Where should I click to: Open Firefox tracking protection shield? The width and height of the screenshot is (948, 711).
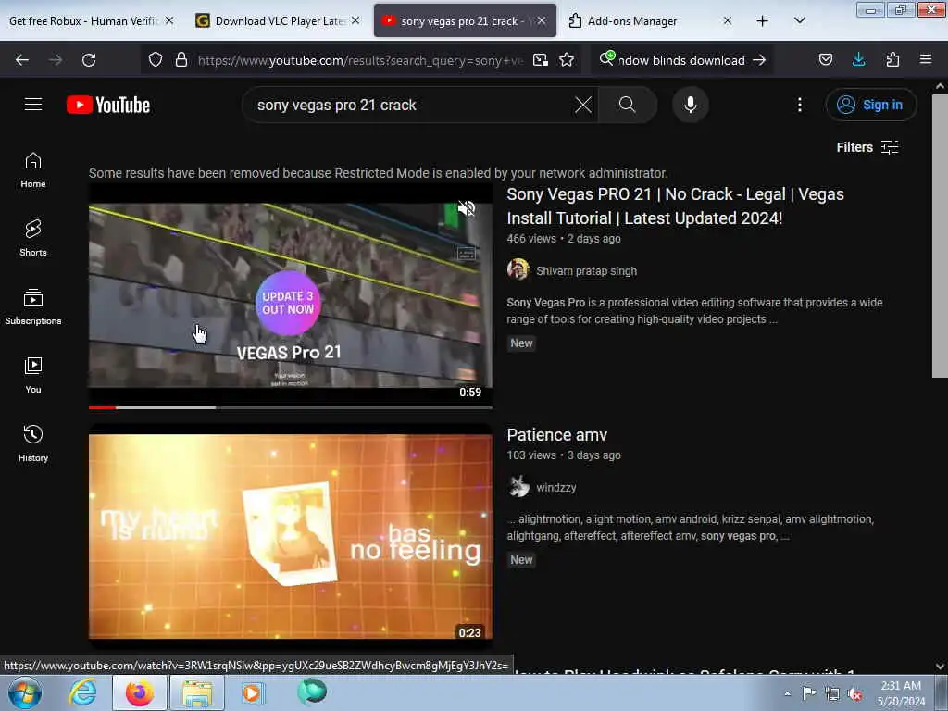click(x=156, y=60)
